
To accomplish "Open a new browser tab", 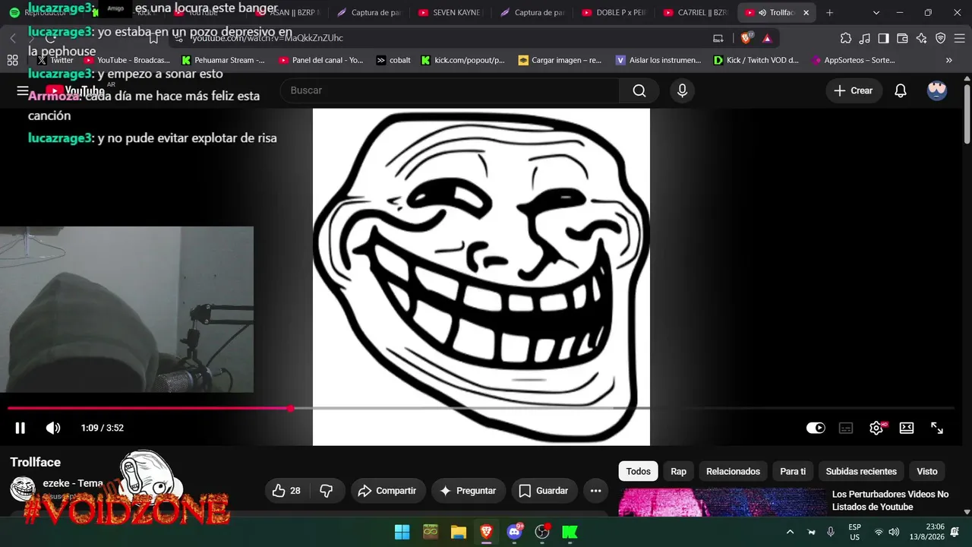I will click(x=829, y=13).
